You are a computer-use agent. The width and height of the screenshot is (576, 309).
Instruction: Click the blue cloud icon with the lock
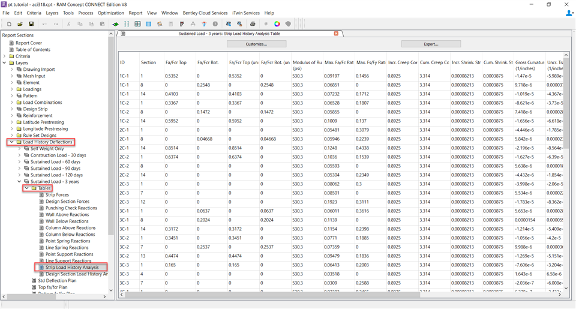click(x=239, y=24)
